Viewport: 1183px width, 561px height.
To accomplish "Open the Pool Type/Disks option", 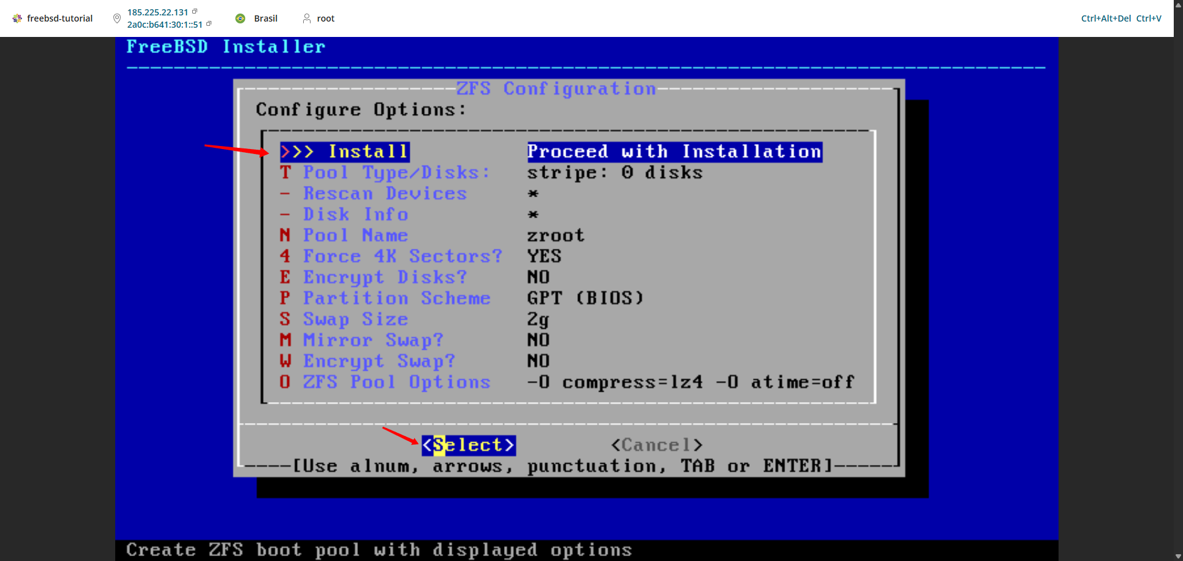I will click(385, 172).
